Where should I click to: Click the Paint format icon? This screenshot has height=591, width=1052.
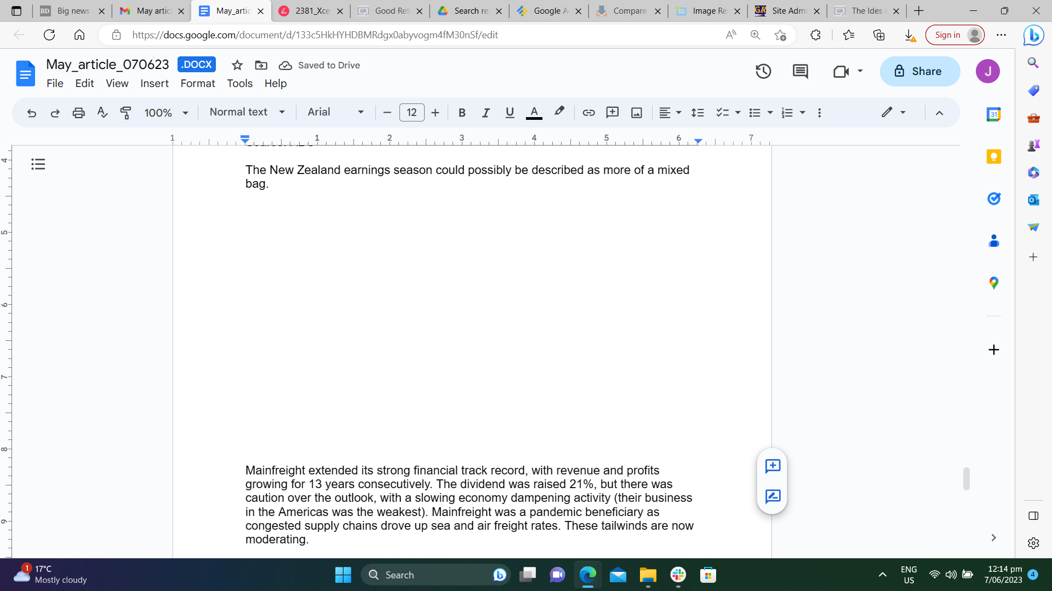click(125, 113)
